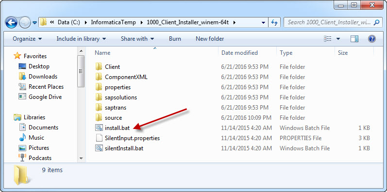Click the Burn toolbar button
Viewport: 387px width, 192px height.
(x=175, y=39)
